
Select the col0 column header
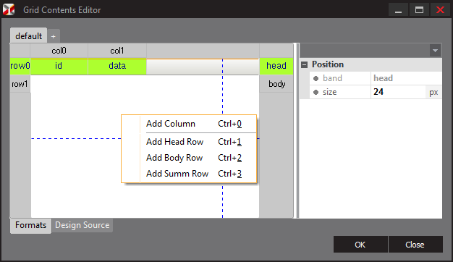point(59,51)
